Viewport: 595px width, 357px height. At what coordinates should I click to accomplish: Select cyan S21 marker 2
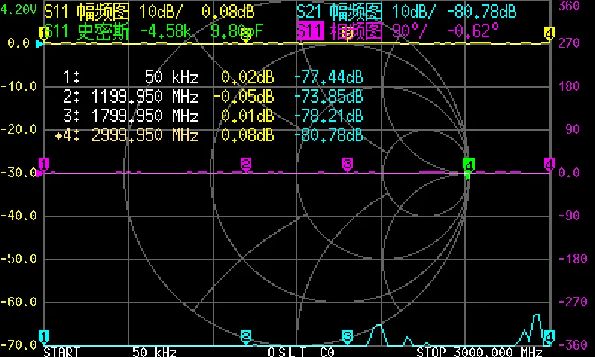246,336
